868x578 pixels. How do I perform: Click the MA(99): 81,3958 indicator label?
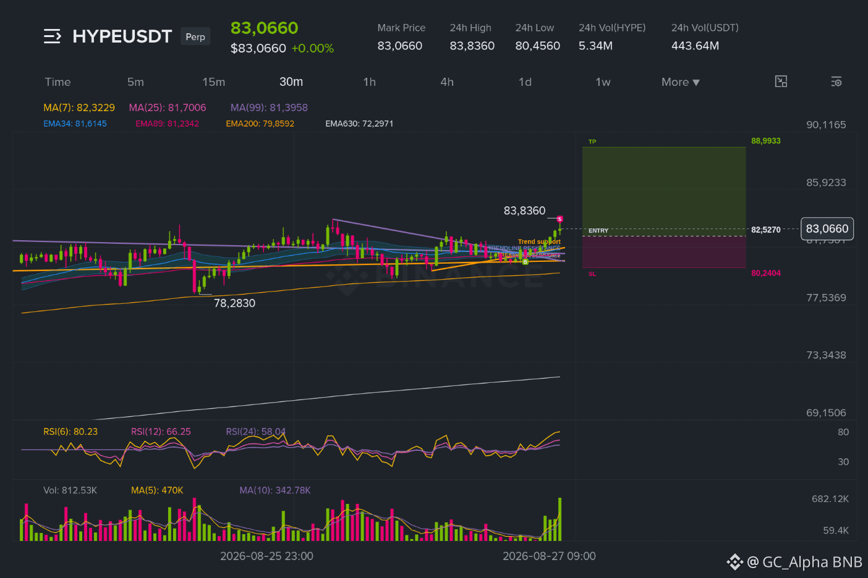point(269,107)
